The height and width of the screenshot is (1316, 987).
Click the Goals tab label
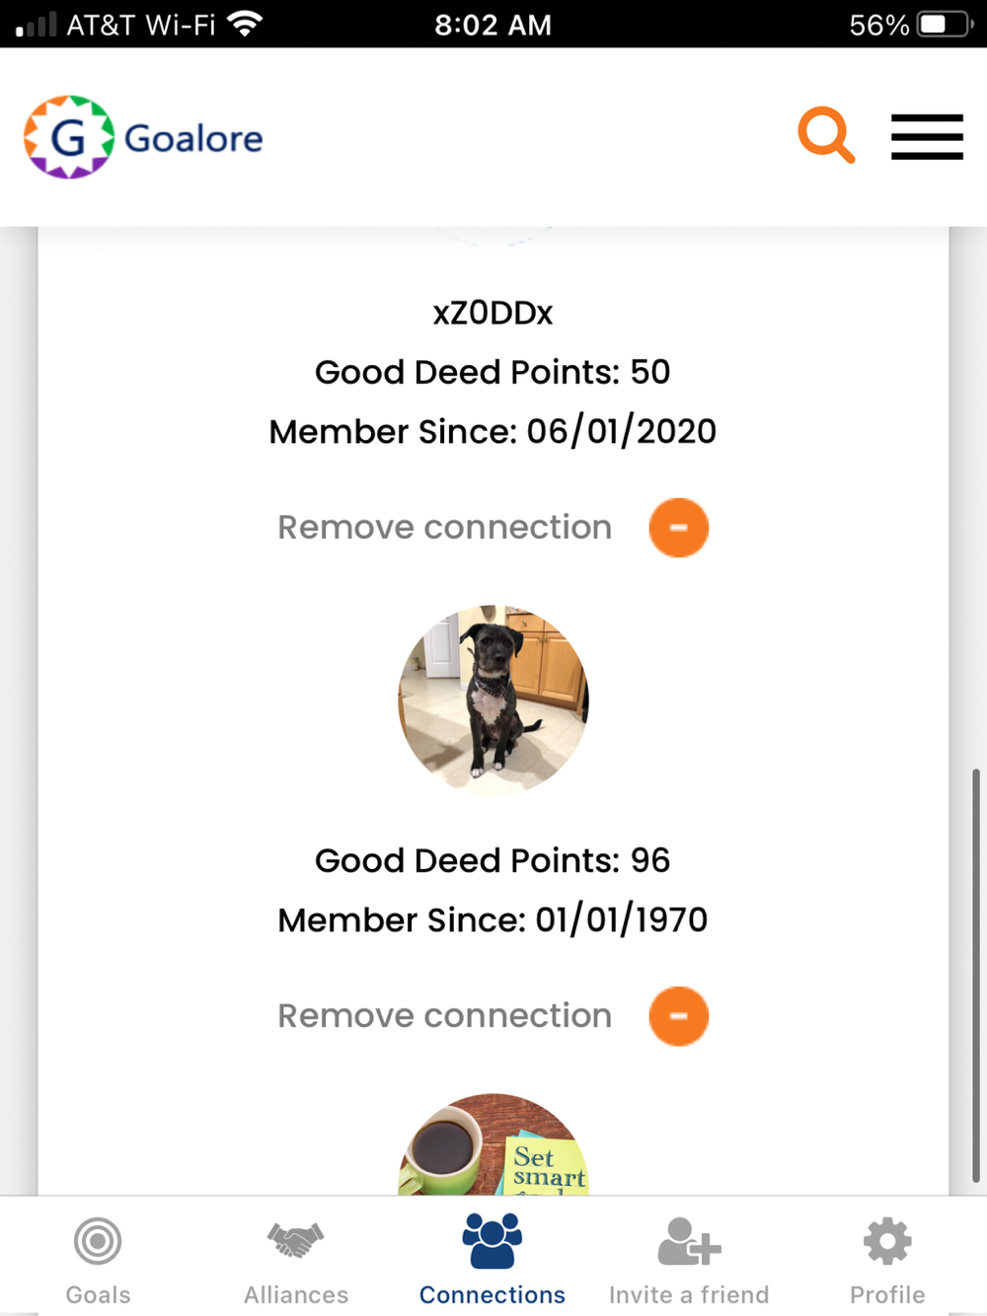point(98,1294)
